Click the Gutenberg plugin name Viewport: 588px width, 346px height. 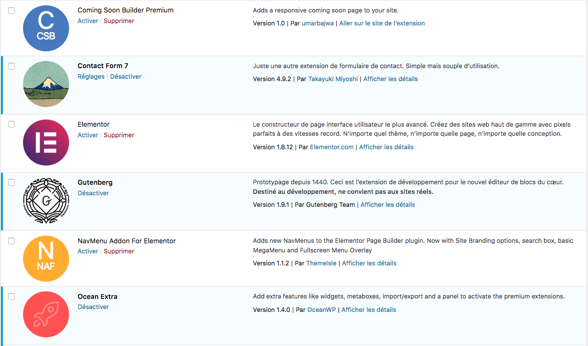click(x=95, y=182)
